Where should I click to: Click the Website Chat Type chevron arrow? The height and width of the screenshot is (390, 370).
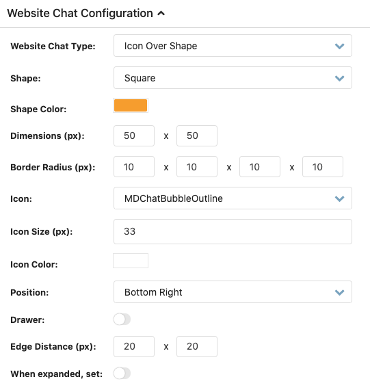point(339,46)
